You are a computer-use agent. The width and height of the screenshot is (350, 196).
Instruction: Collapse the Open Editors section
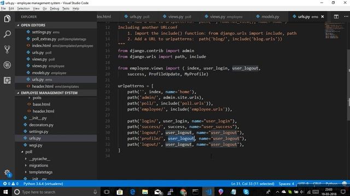coord(56,25)
